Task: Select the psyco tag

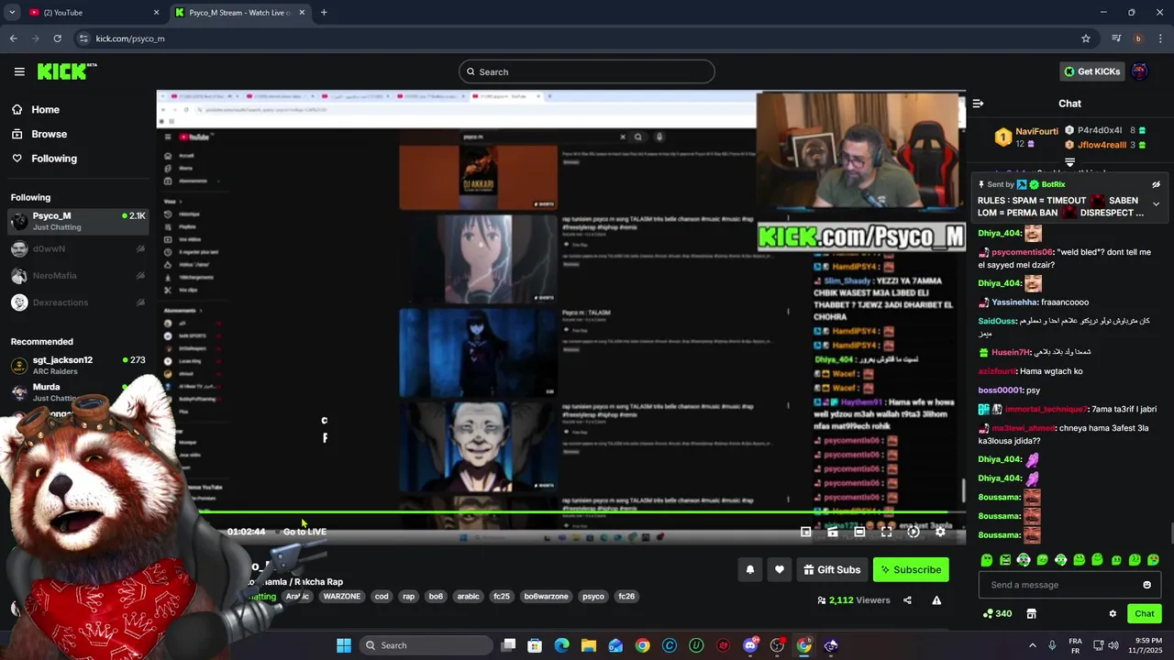Action: point(593,597)
